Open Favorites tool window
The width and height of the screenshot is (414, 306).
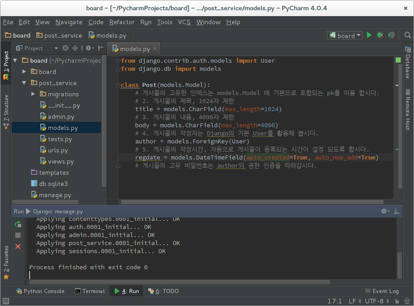(6, 263)
